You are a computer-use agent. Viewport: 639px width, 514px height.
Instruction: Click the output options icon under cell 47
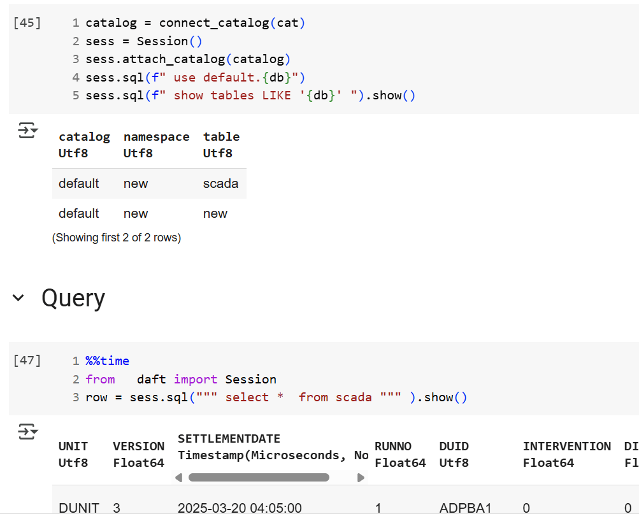point(27,432)
